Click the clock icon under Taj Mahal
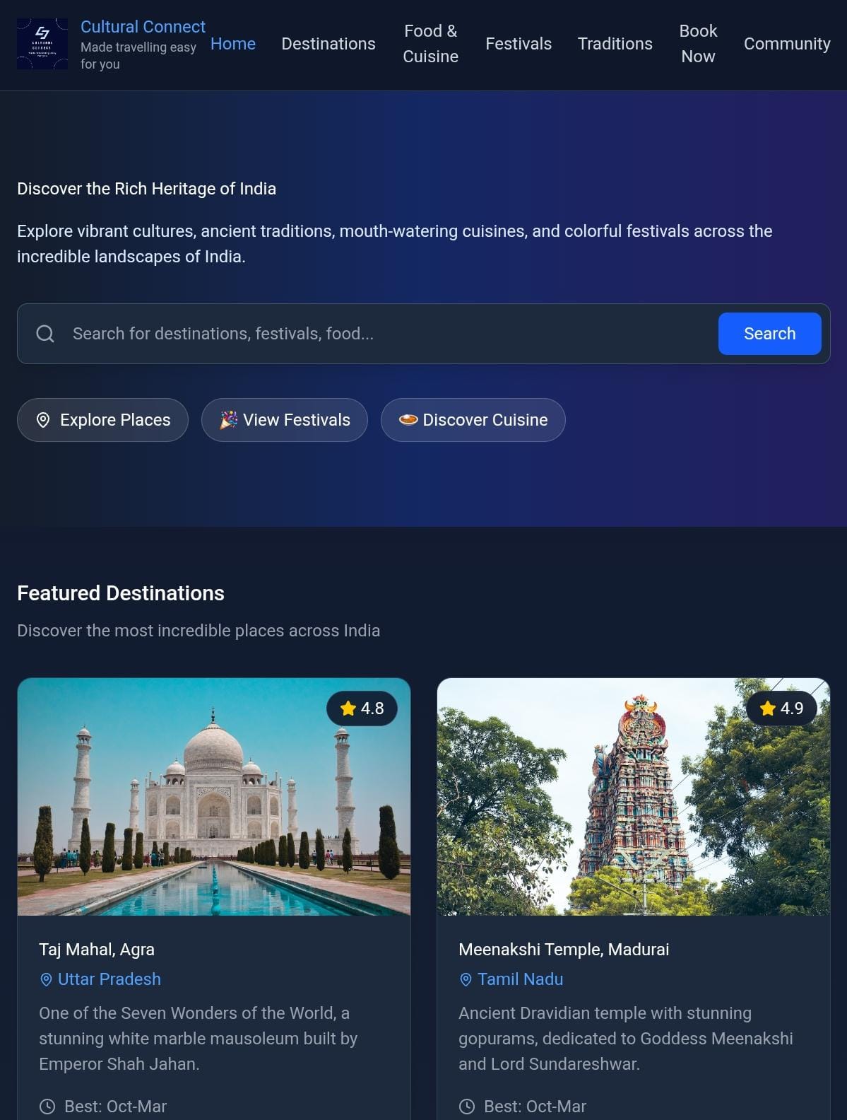Image resolution: width=847 pixels, height=1120 pixels. click(47, 1107)
